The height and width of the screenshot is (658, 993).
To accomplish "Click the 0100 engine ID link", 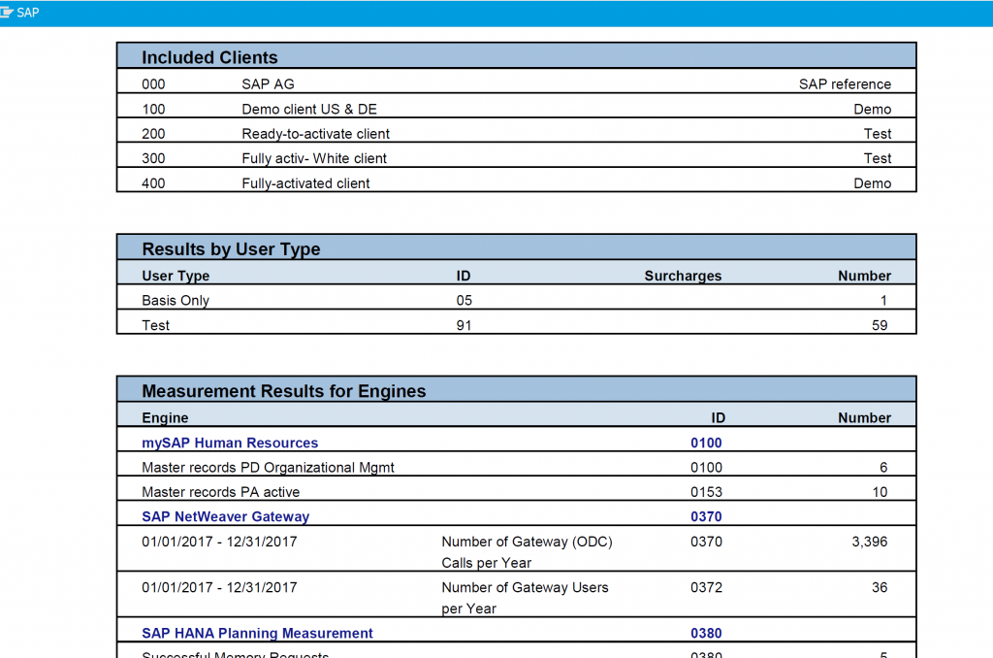I will point(706,442).
